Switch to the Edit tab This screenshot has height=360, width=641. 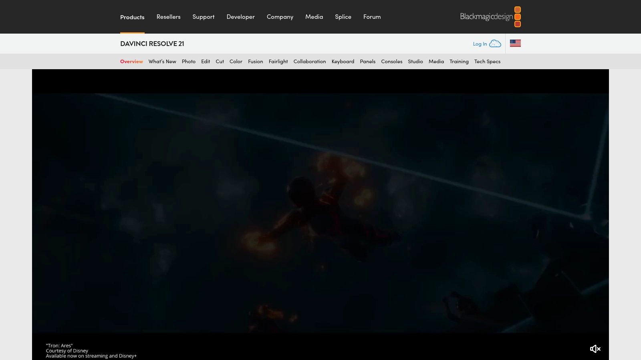coord(206,62)
